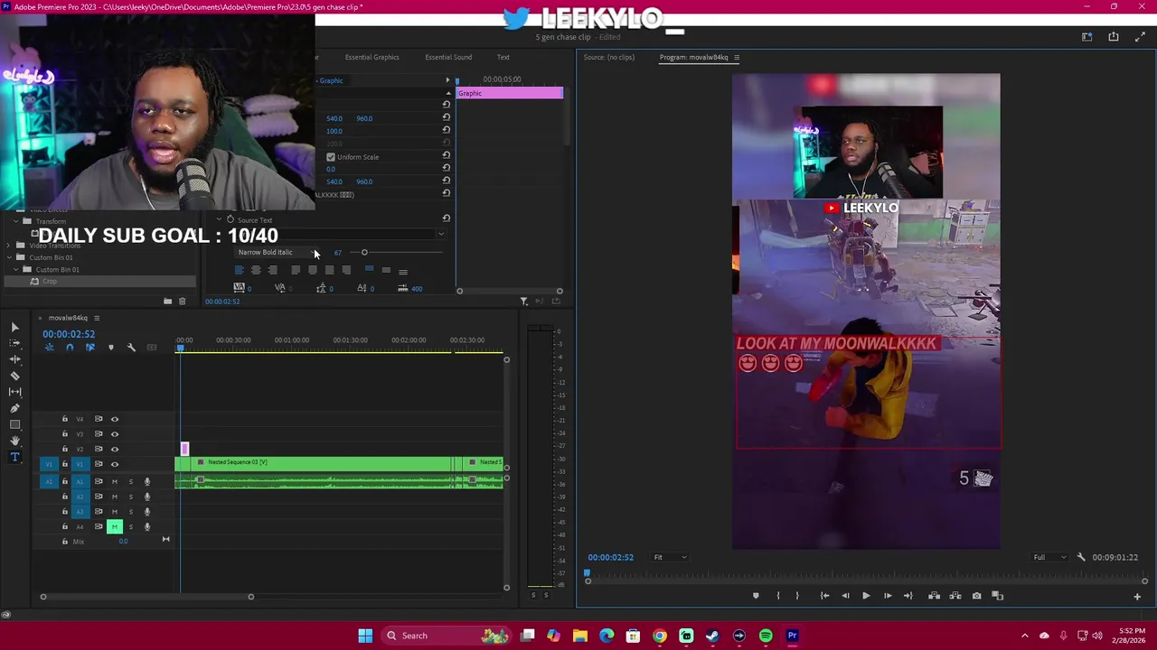Select the Rectangle tool
Viewport: 1157px width, 650px height.
pos(14,424)
